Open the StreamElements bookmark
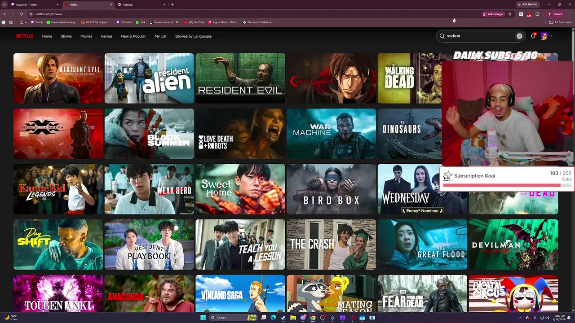This screenshot has height=323, width=575. point(164,22)
